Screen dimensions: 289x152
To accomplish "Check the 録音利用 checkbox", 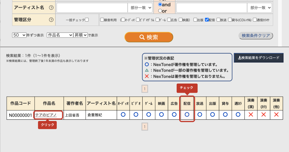I will click(102, 20).
